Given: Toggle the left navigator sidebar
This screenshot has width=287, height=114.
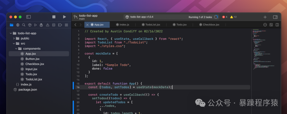Looking at the screenshot, I should 28,17.
